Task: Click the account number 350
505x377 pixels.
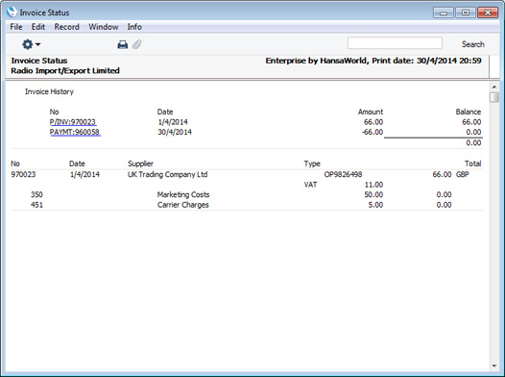Action: coord(36,194)
